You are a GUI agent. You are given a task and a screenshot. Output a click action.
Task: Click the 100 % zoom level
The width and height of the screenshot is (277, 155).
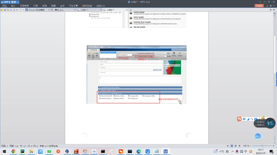246,146
